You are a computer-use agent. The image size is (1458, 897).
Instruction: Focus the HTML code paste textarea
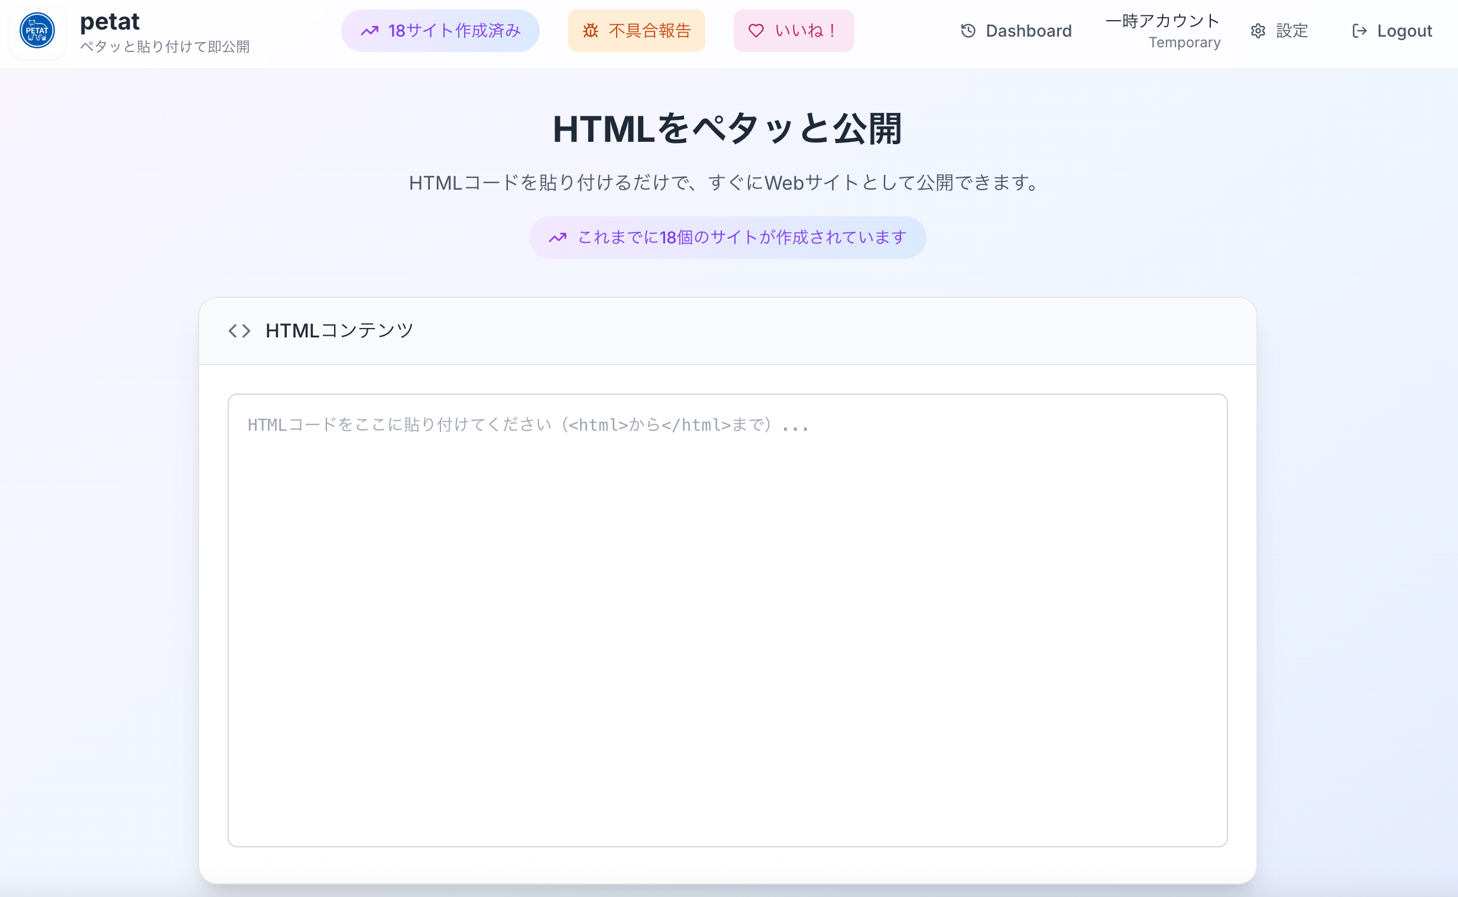pos(727,620)
